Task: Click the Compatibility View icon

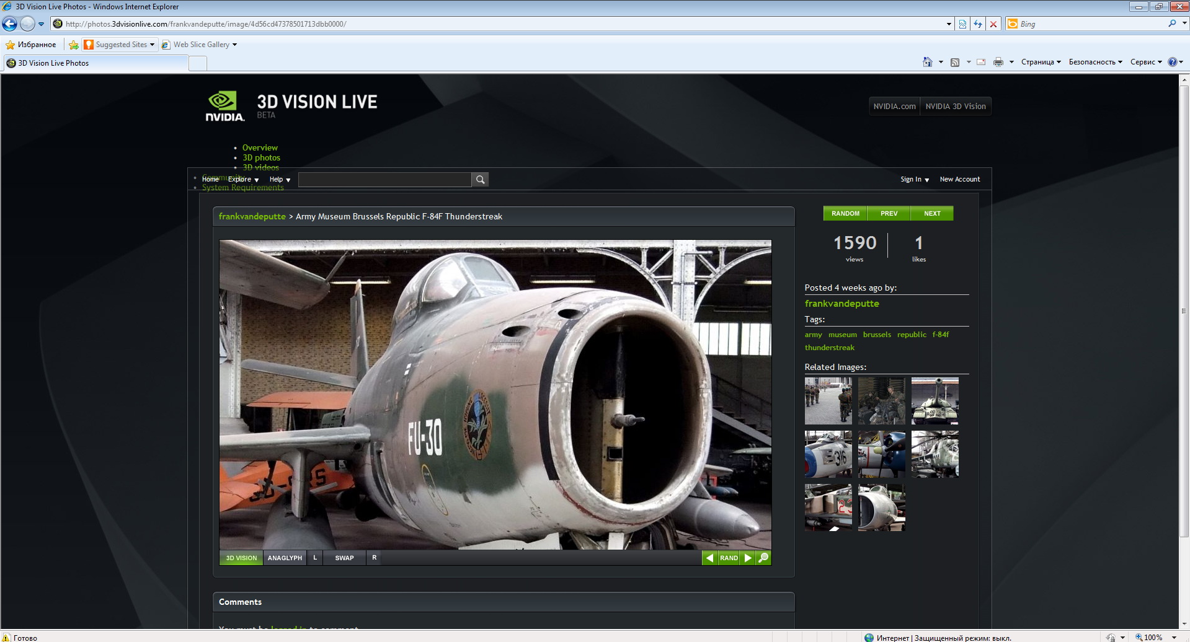Action: [x=962, y=24]
